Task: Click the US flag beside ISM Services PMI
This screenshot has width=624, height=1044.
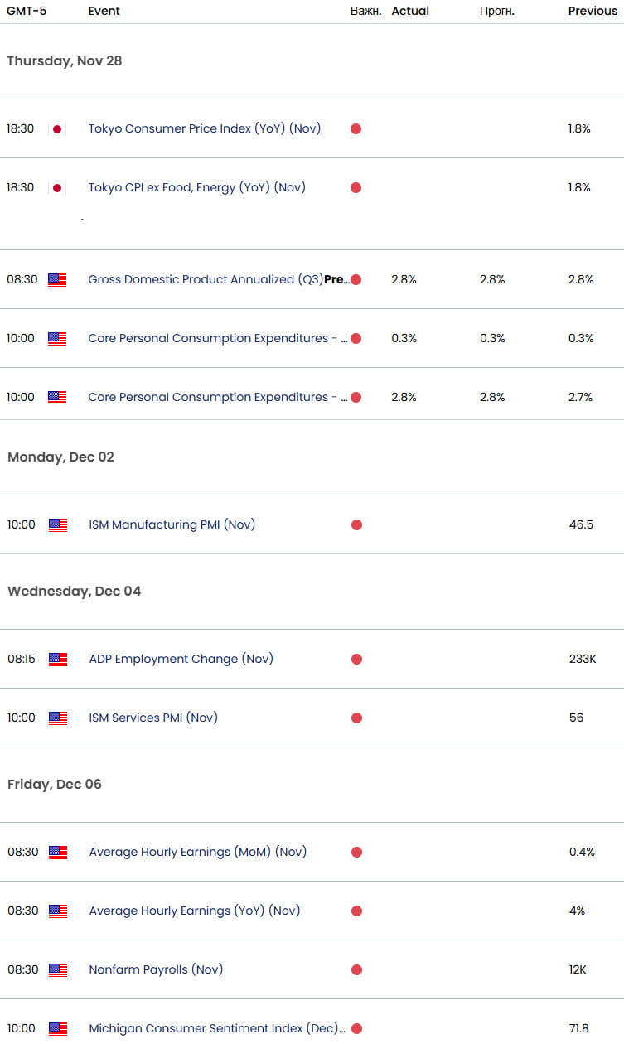Action: (x=56, y=718)
